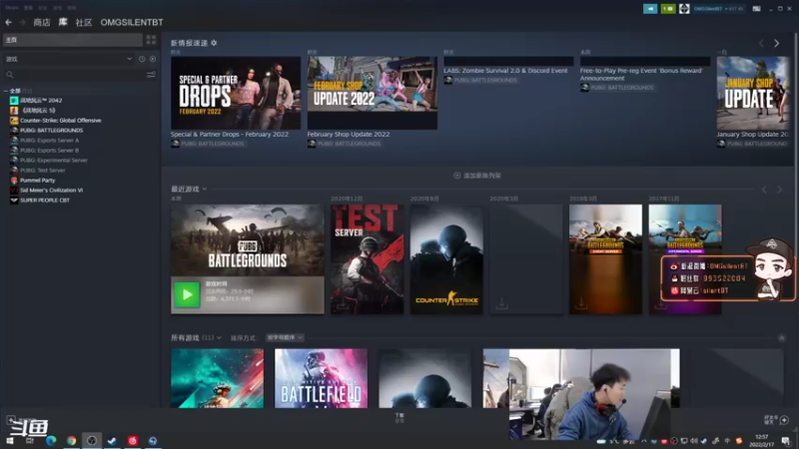Expand the 游戏 category dropdown in the sidebar
Viewport: 799px width, 449px height.
(x=69, y=59)
